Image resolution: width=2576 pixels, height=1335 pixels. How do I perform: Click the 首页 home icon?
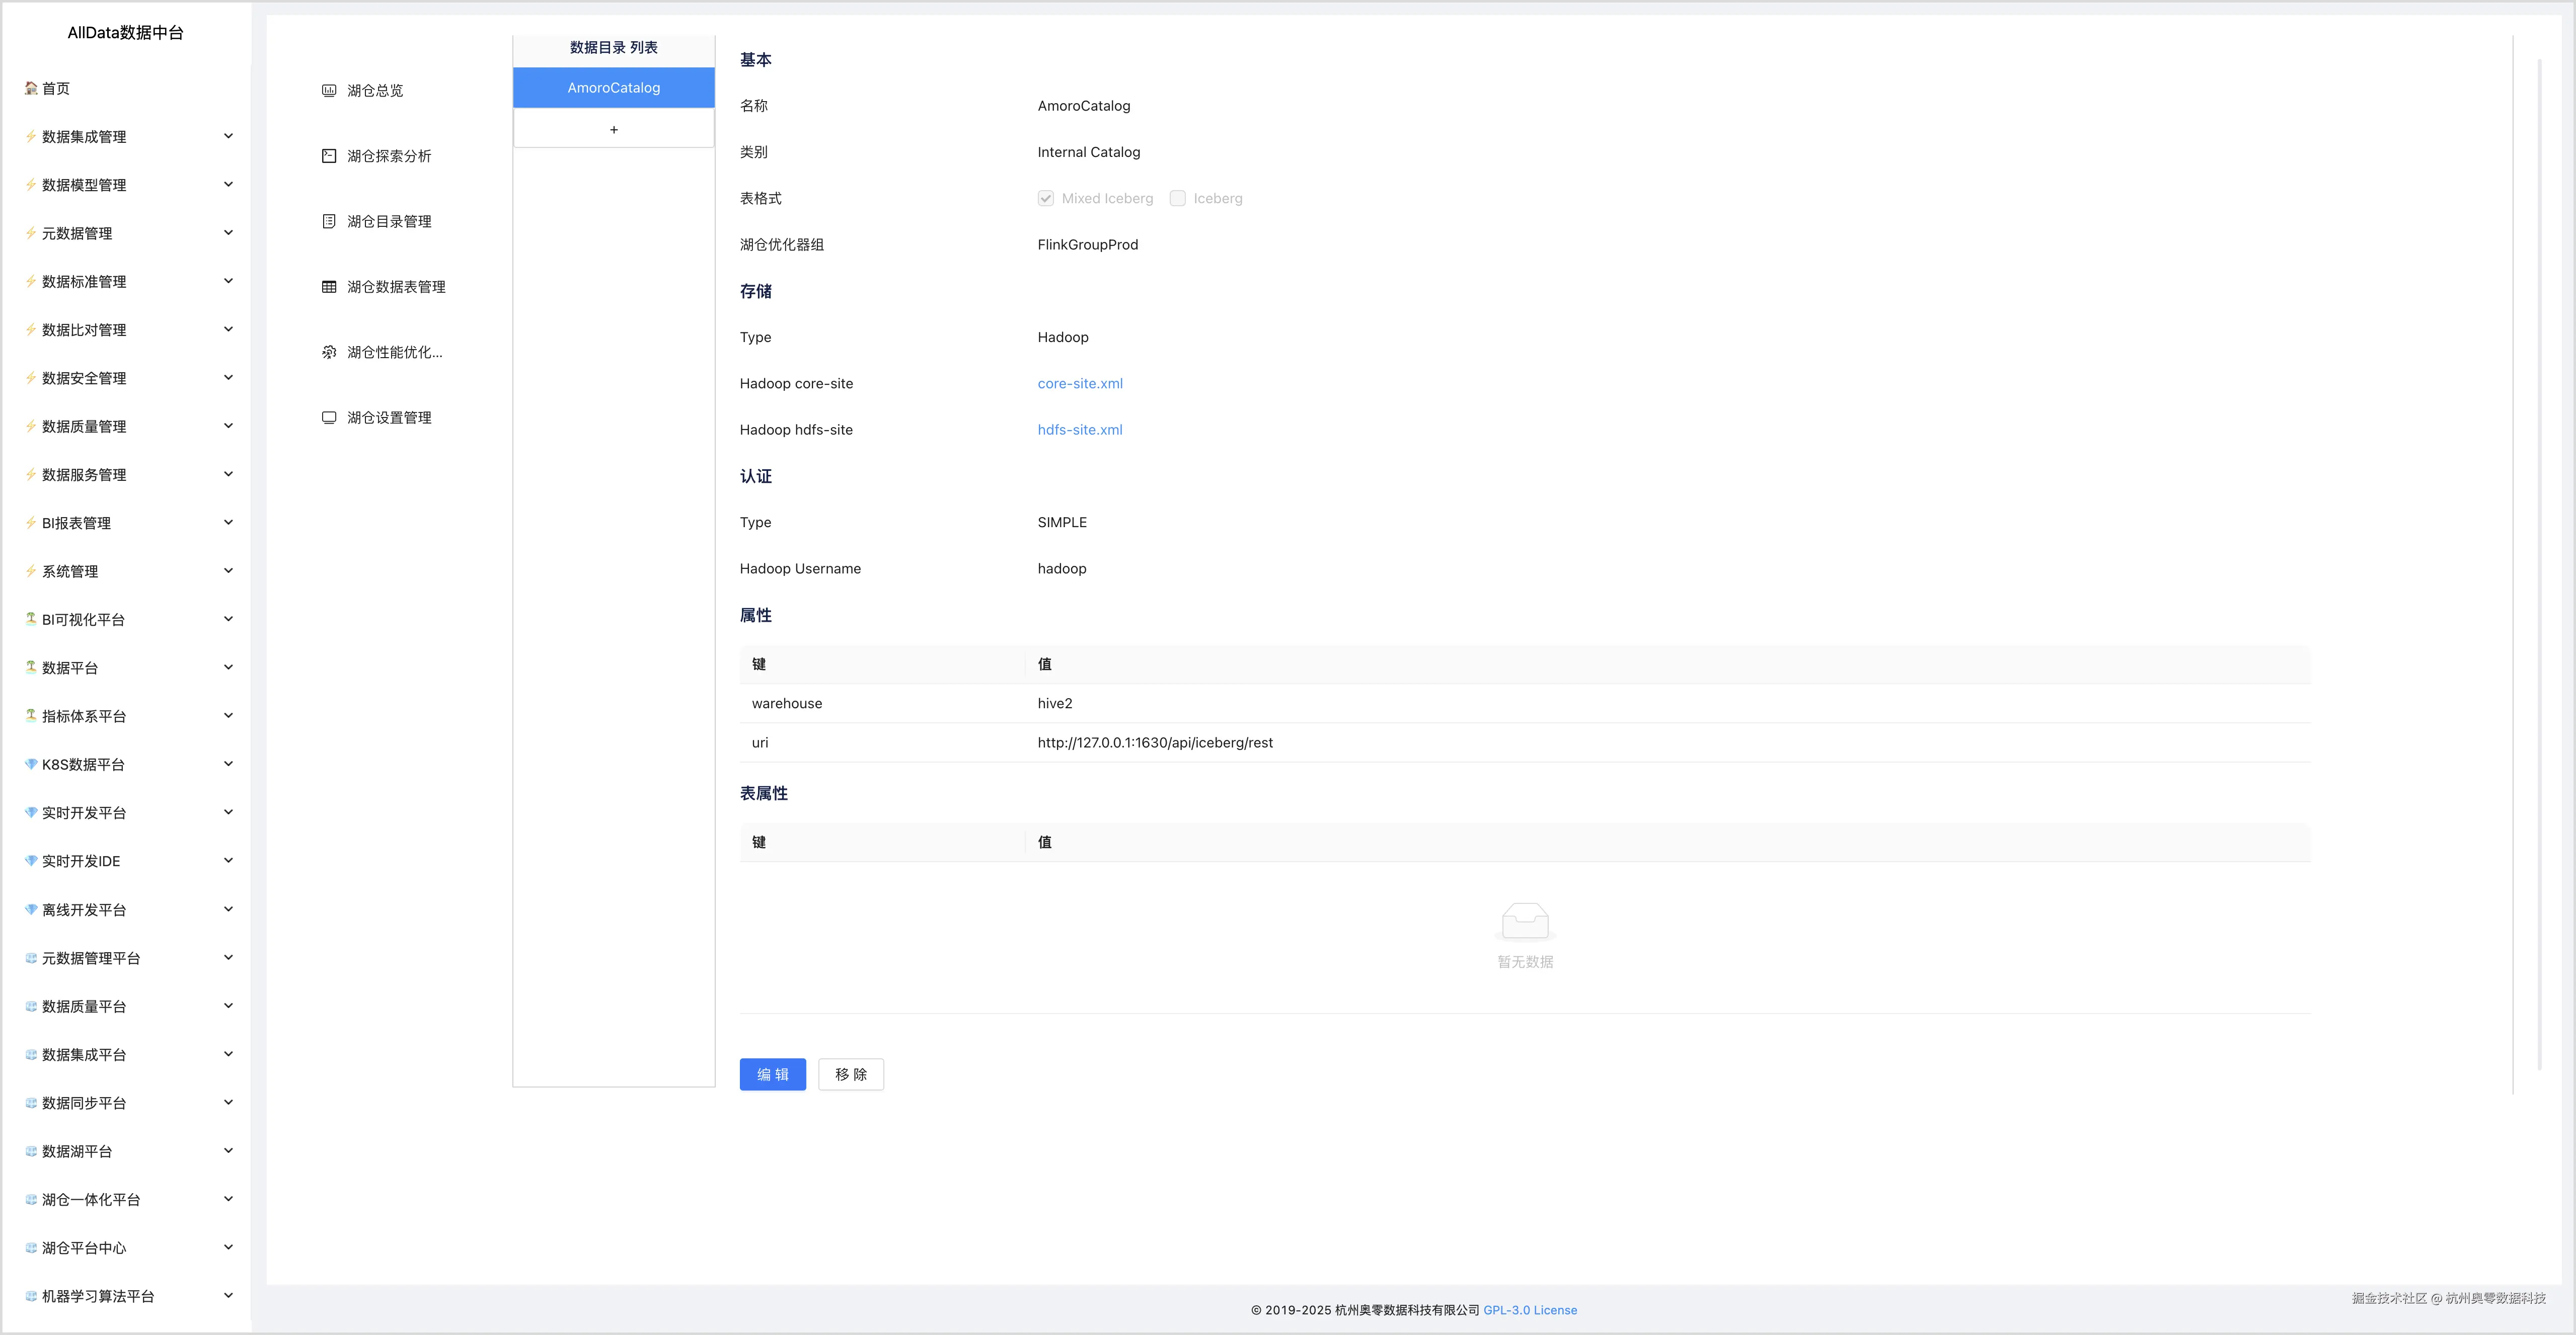[x=31, y=88]
